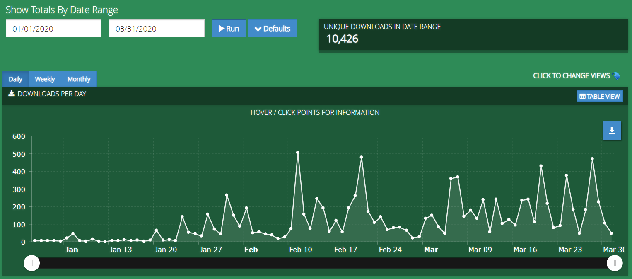The image size is (632, 279).
Task: Click the 'CLICK TO CHANGE VIEWS' link
Action: click(572, 76)
